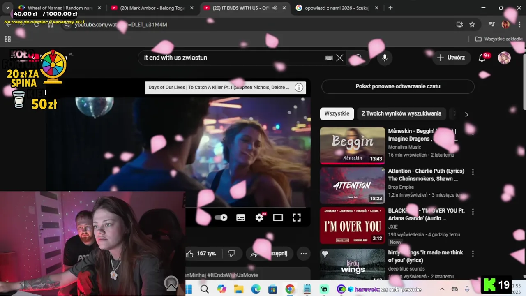Open BLACKPINK I'M OVER YOU title

pos(427,214)
